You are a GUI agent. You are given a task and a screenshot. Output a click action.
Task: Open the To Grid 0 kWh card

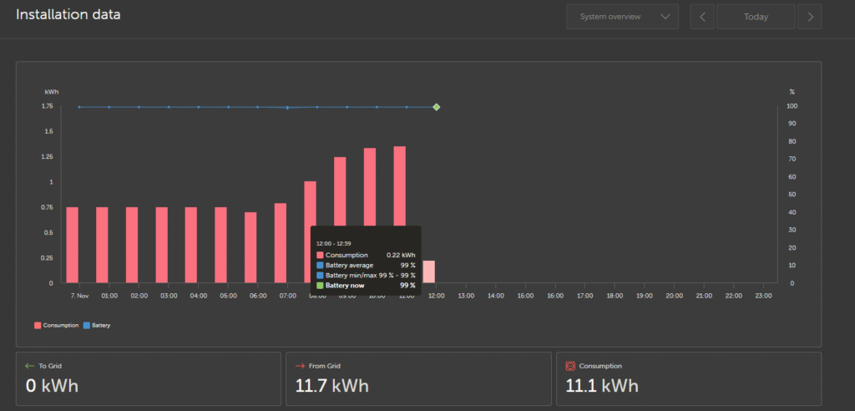coord(148,378)
